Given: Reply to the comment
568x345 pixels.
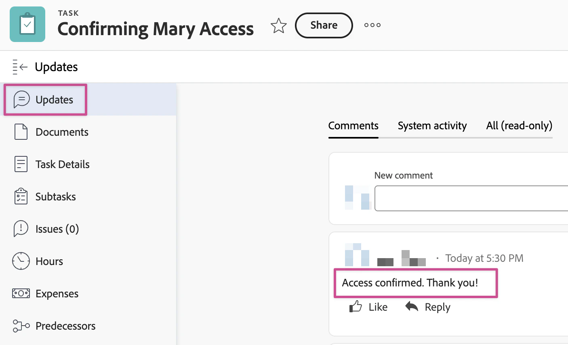Looking at the screenshot, I should click(x=427, y=307).
